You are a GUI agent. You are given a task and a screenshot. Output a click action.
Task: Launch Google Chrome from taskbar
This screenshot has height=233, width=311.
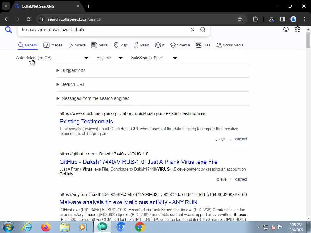pyautogui.click(x=140, y=227)
